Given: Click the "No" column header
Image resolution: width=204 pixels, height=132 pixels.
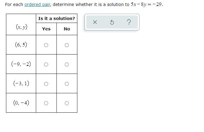Looking at the screenshot, I should (67, 29).
